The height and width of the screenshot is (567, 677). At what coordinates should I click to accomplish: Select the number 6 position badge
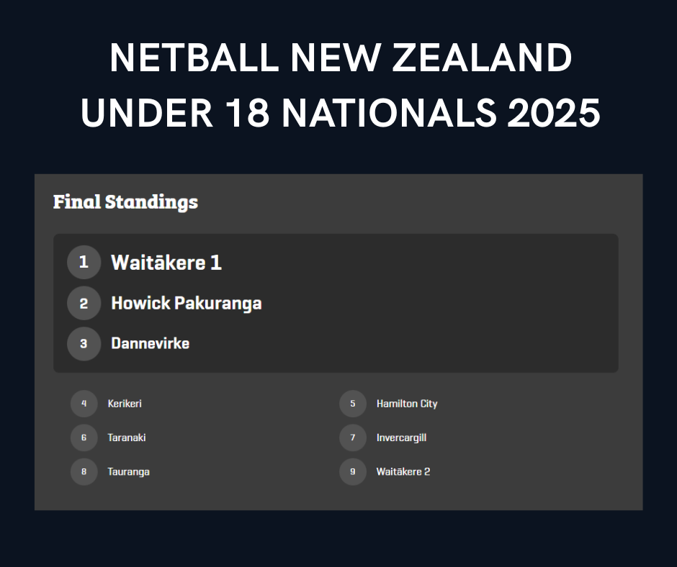click(84, 437)
